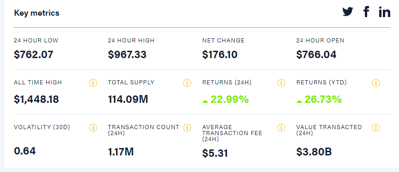Share key metrics on Twitter
Image resolution: width=399 pixels, height=172 pixels.
pos(348,12)
